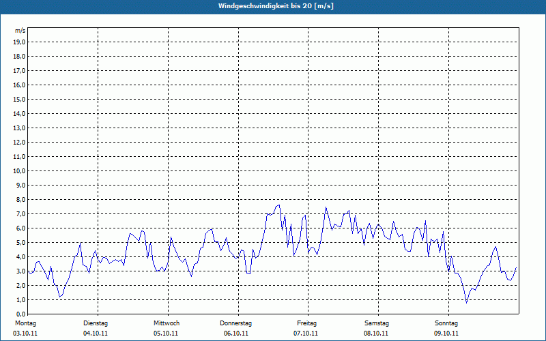
Task: Click the 11,0 y-axis value
Action: (x=18, y=157)
